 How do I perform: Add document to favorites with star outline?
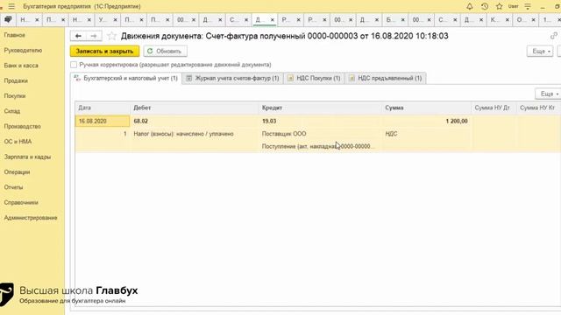click(x=111, y=36)
